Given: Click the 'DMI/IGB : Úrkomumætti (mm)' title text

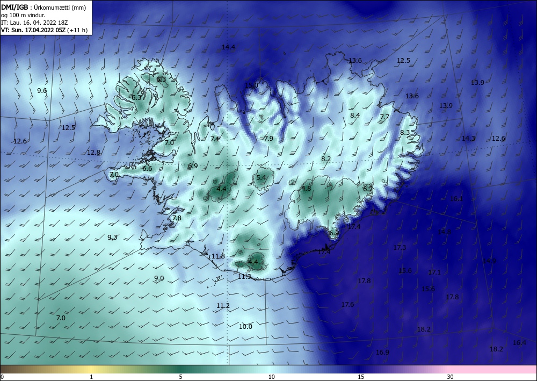Looking at the screenshot, I should (x=43, y=8).
